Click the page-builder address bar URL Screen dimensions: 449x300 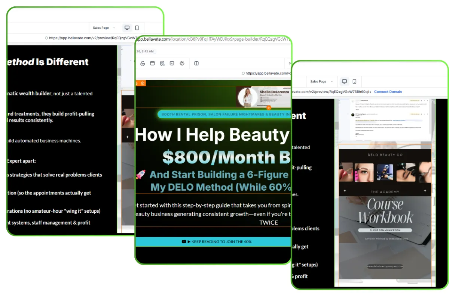(213, 39)
